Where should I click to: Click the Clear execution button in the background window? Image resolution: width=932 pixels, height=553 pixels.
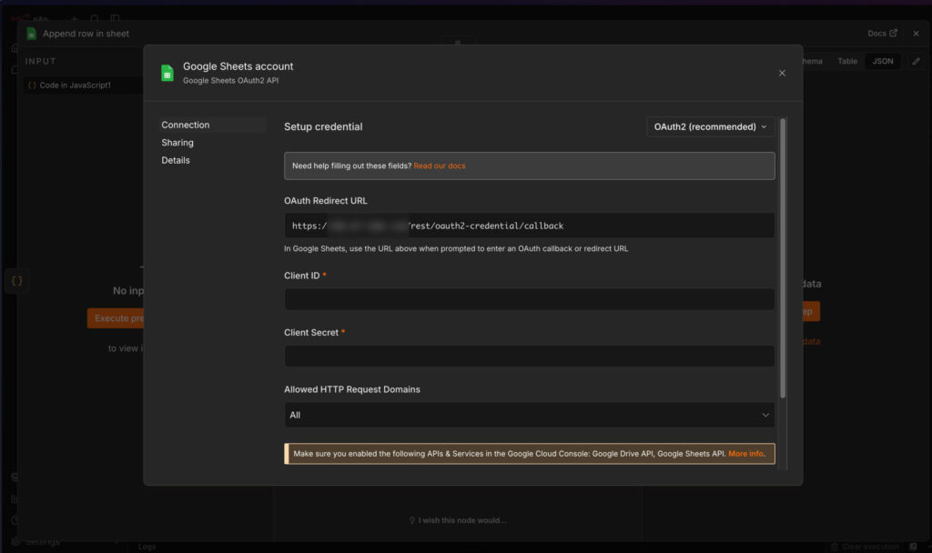click(x=866, y=547)
